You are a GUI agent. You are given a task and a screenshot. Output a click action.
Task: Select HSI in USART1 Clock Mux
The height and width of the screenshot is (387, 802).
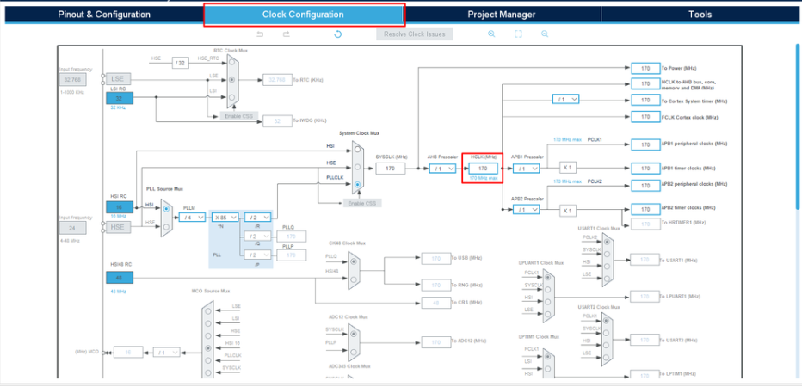tap(607, 266)
